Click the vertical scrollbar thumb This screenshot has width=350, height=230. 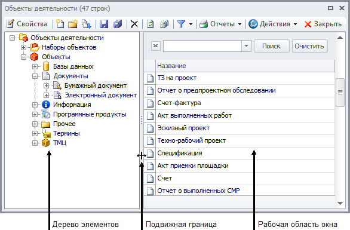click(340, 92)
